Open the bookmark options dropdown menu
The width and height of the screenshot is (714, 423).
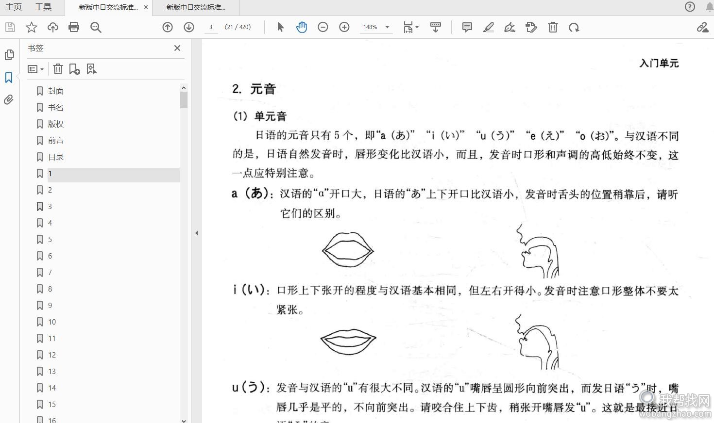coord(35,69)
